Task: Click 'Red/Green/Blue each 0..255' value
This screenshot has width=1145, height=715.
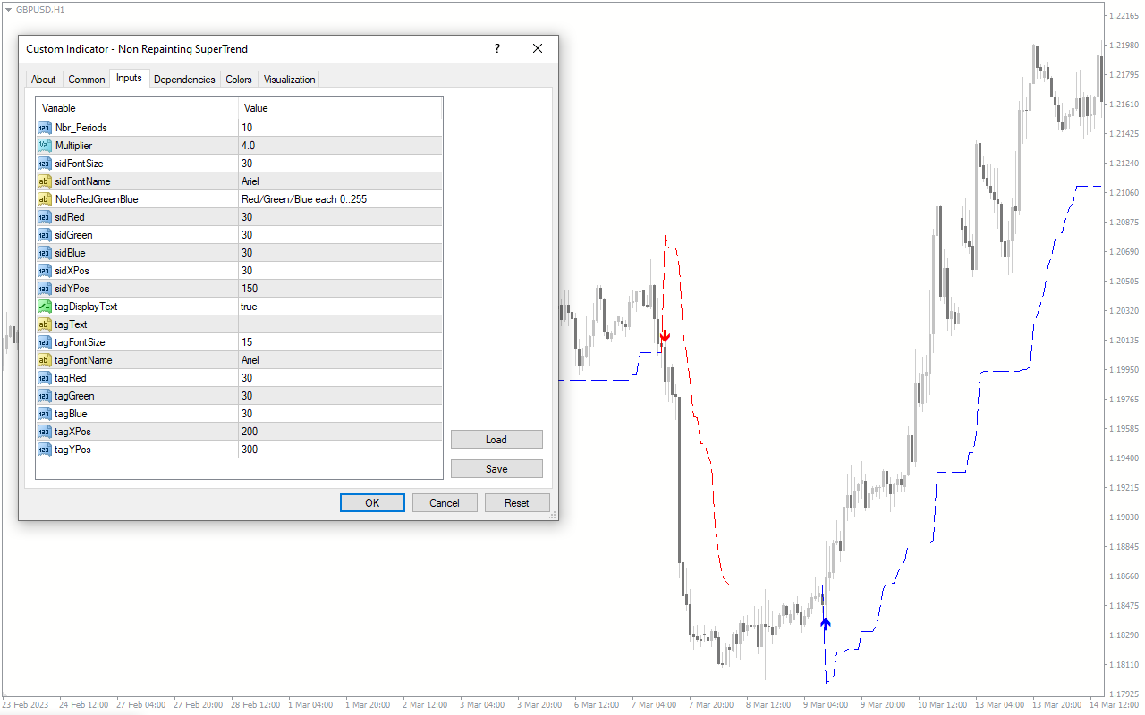Action: (x=304, y=199)
